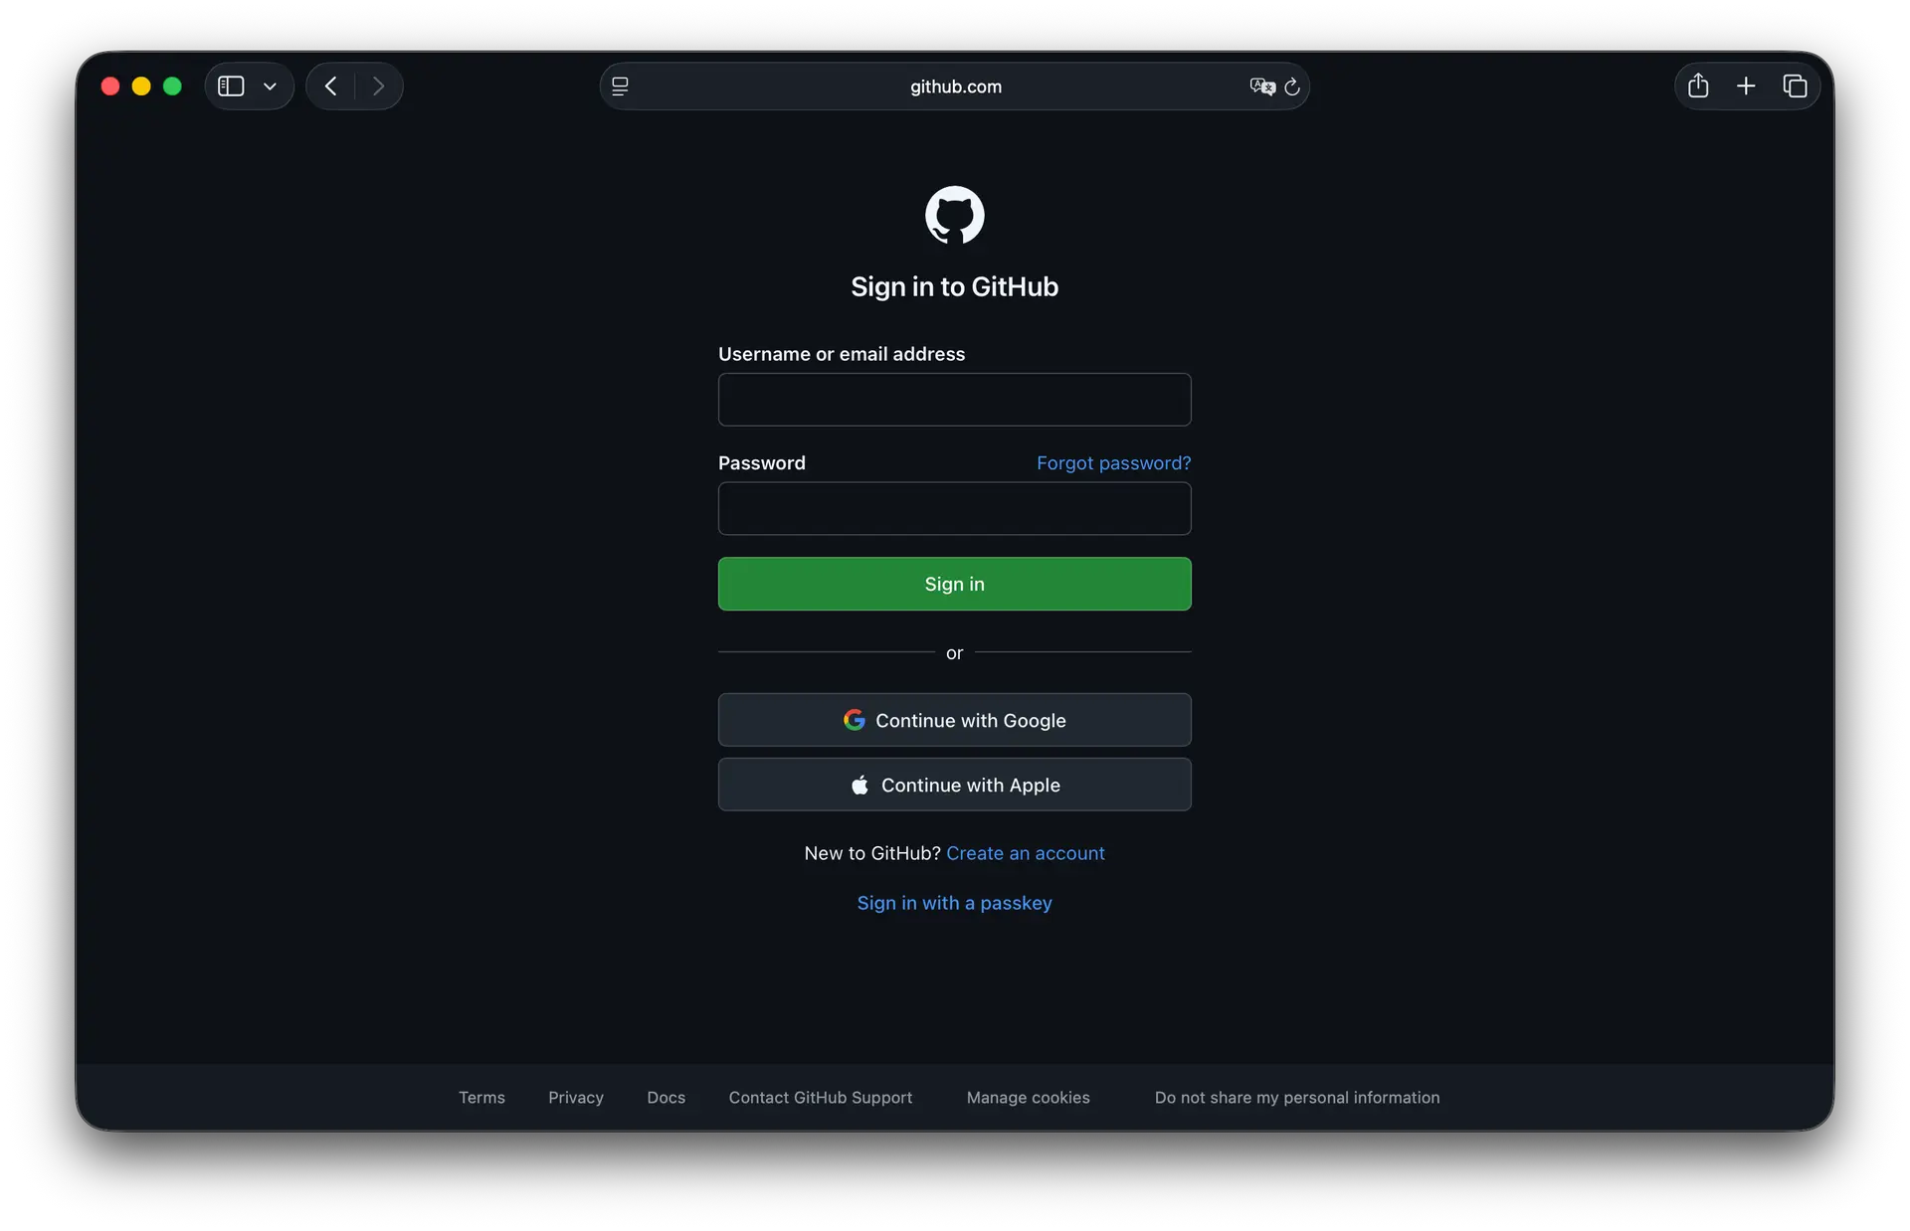Click the green Sign in button
The image size is (1910, 1231).
(x=955, y=584)
